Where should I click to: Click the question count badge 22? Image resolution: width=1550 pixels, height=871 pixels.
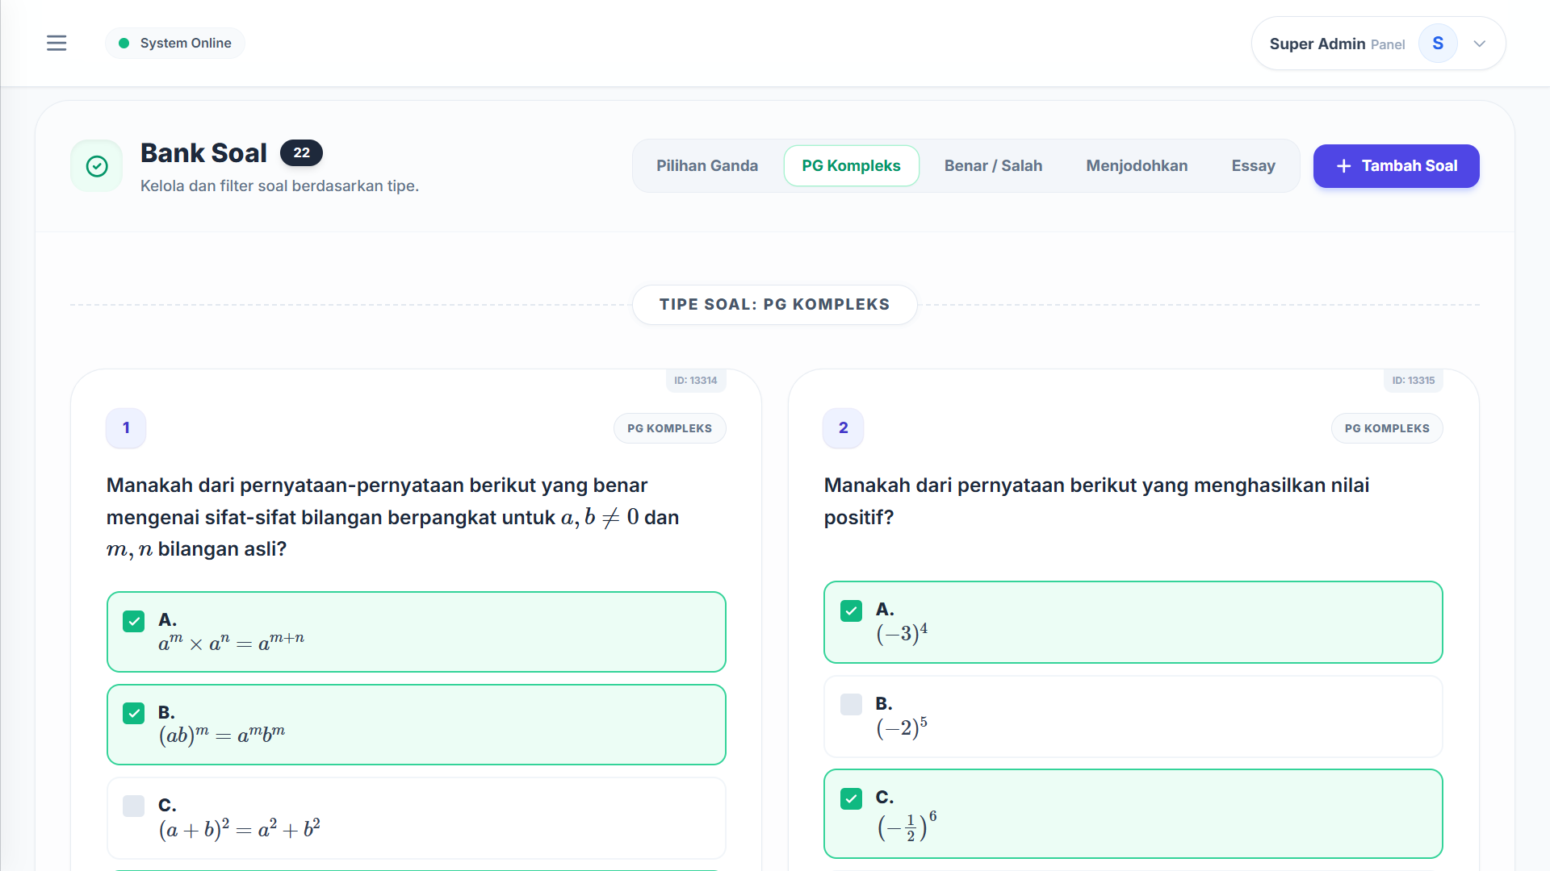pos(301,152)
